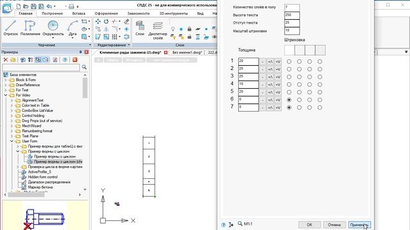Click the help icon at dialog bottom

224,224
